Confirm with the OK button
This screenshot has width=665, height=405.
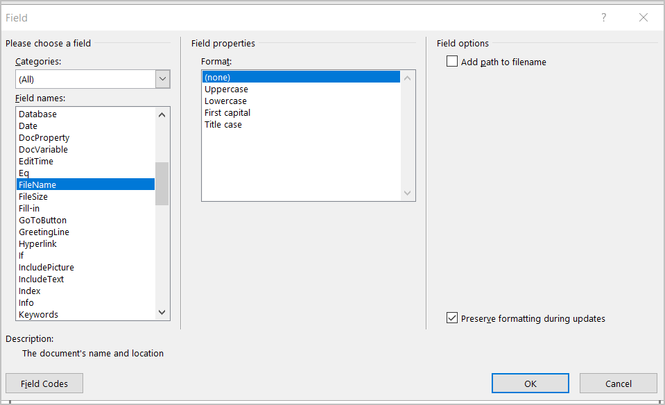[530, 384]
